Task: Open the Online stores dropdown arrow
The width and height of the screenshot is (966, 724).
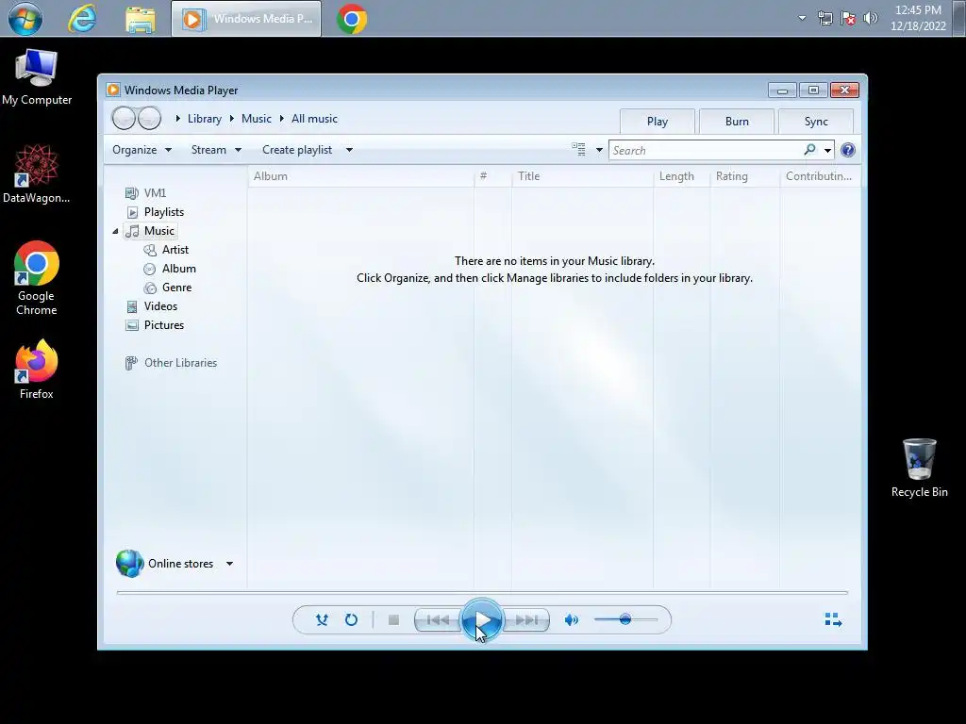Action: pyautogui.click(x=229, y=564)
